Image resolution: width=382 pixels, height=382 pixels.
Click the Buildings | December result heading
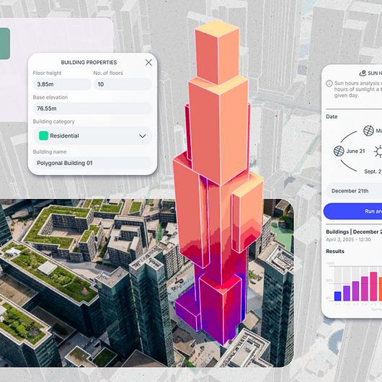click(x=354, y=231)
